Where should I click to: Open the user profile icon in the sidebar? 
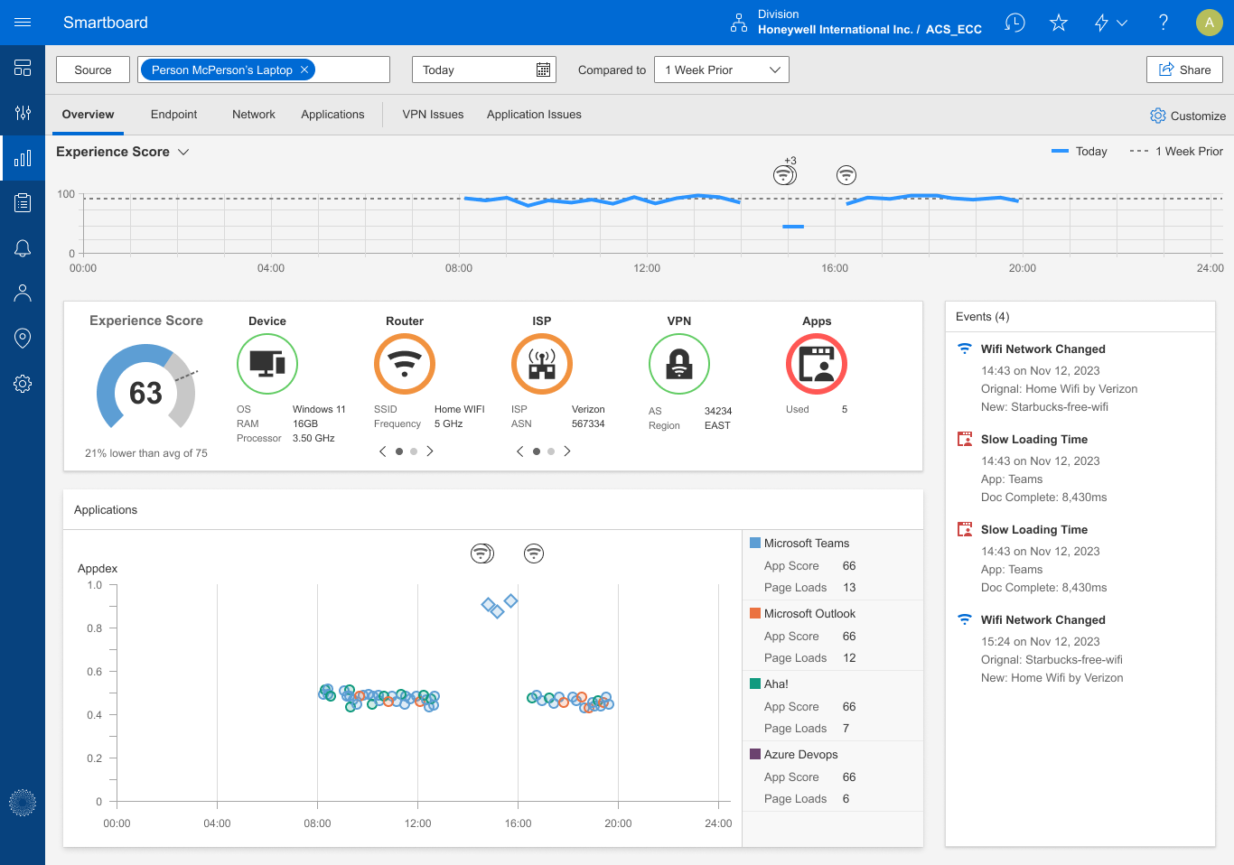(x=23, y=293)
